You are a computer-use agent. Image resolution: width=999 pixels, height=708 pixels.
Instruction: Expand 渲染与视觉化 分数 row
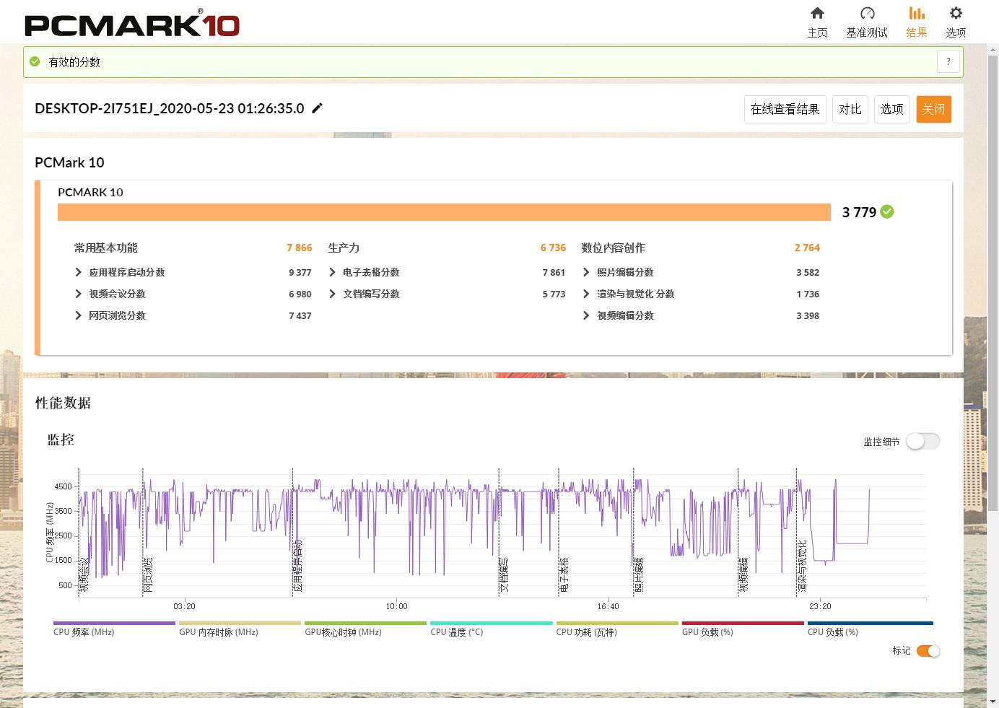tap(586, 294)
